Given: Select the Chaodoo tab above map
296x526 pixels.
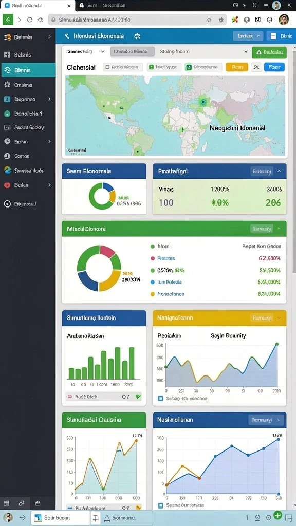Looking at the screenshot, I should [x=133, y=52].
